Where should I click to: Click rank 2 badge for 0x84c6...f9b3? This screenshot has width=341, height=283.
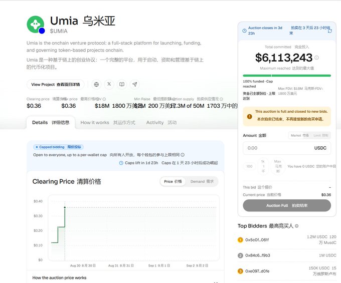click(x=240, y=255)
